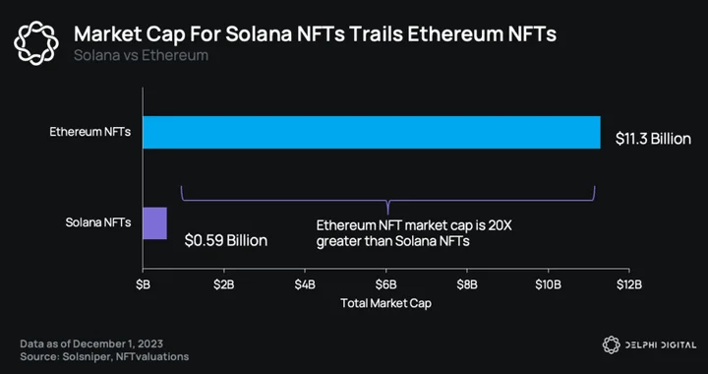
Task: Click the $10B tick label
Action: tap(548, 285)
